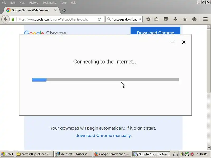Click download Chrome manually link
Viewport: 211px width, 158px height.
coord(103,135)
